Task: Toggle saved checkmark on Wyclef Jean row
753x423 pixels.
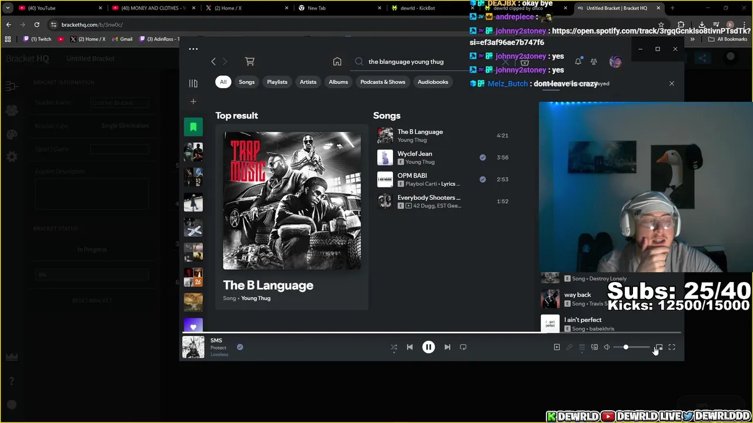Action: (x=482, y=157)
